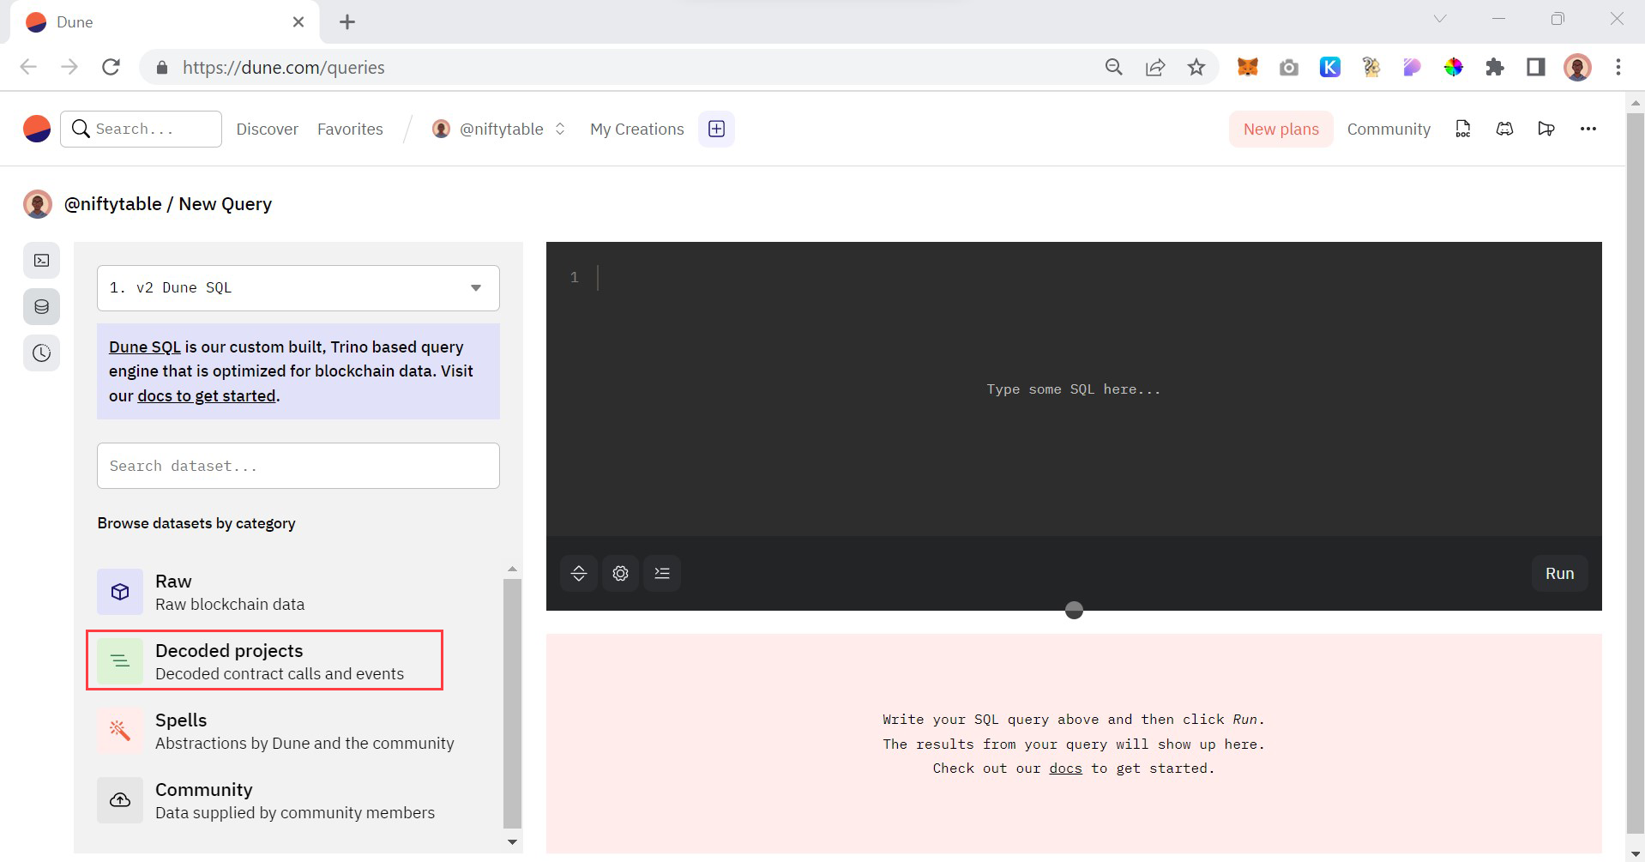
Task: Click the purple feather extension icon
Action: tap(1413, 67)
